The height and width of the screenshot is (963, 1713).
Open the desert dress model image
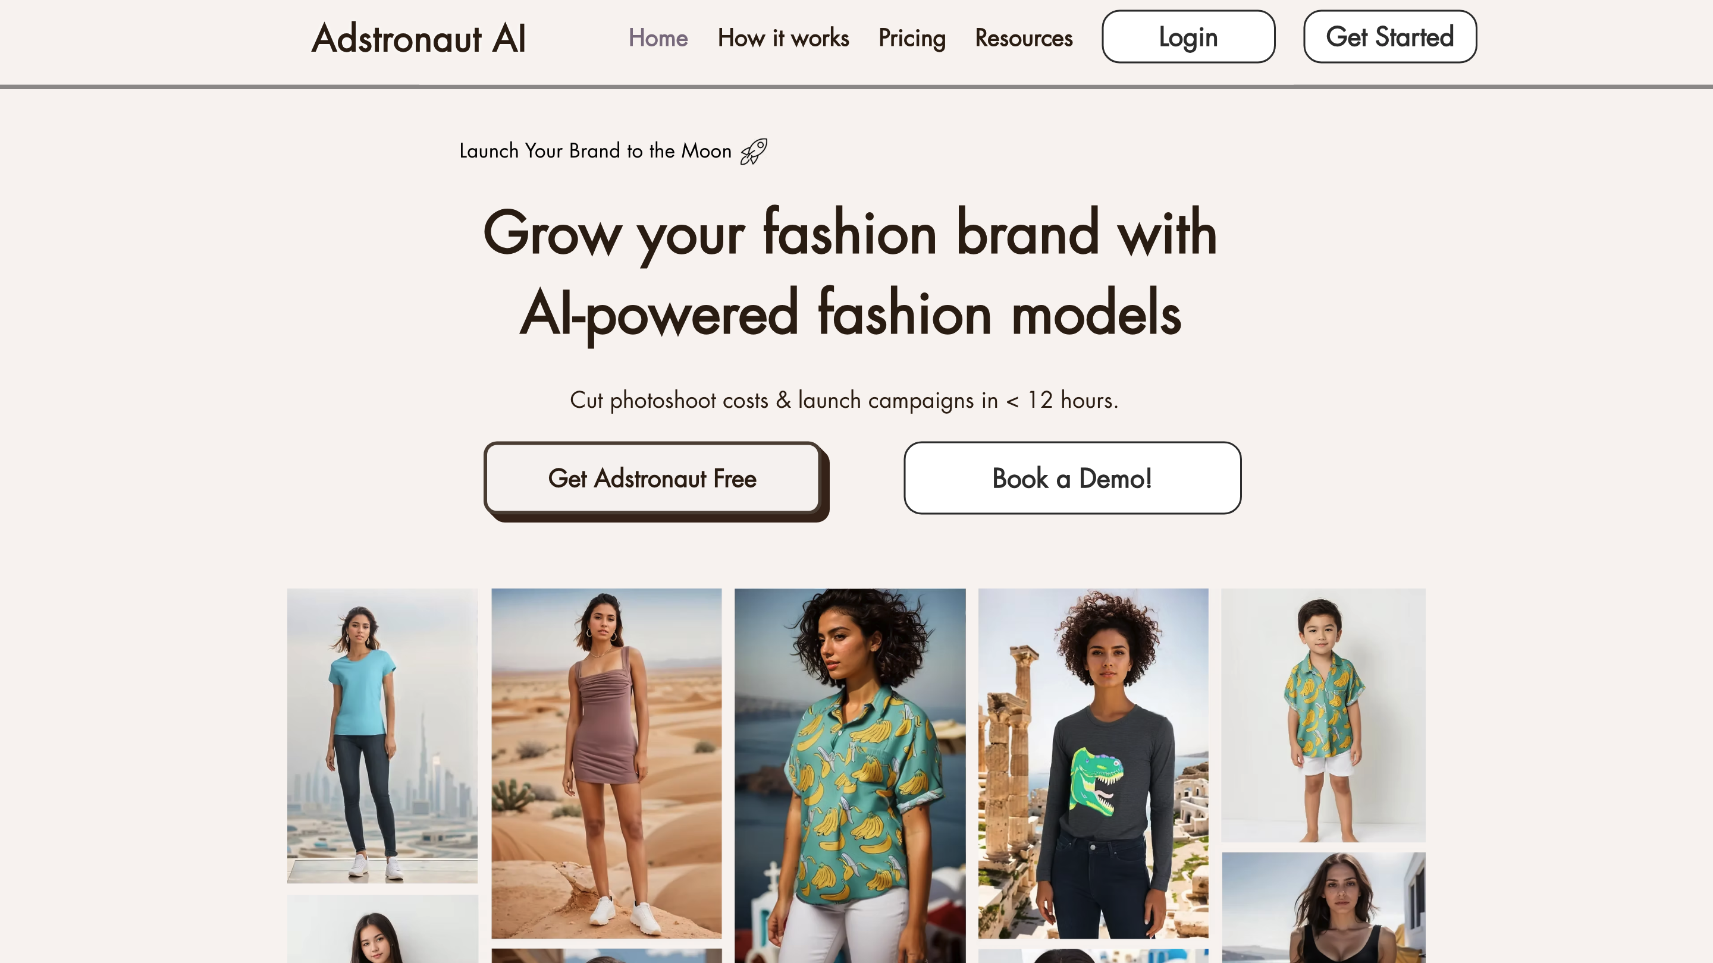coord(607,764)
